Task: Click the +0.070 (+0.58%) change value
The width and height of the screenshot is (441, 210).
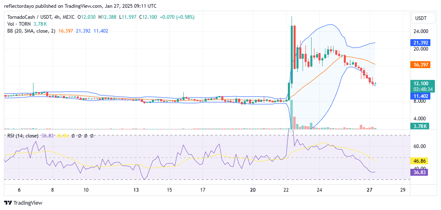Action: [x=177, y=17]
